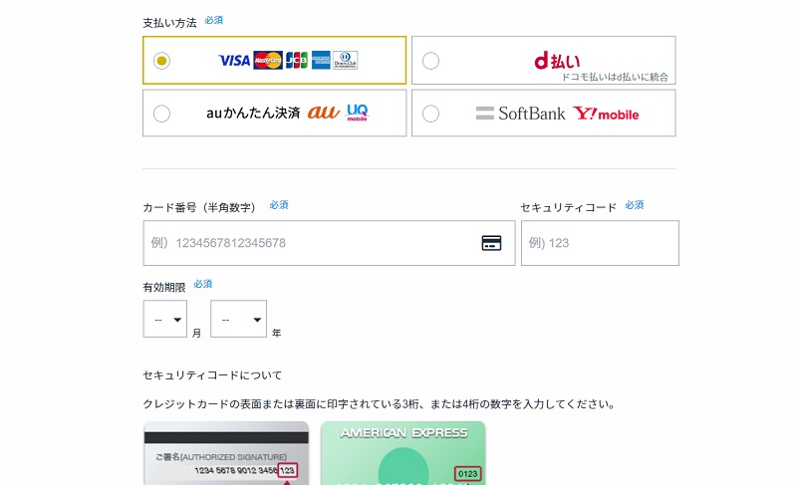The width and height of the screenshot is (797, 485).
Task: Click the 支払い方法 heading text
Action: point(169,23)
